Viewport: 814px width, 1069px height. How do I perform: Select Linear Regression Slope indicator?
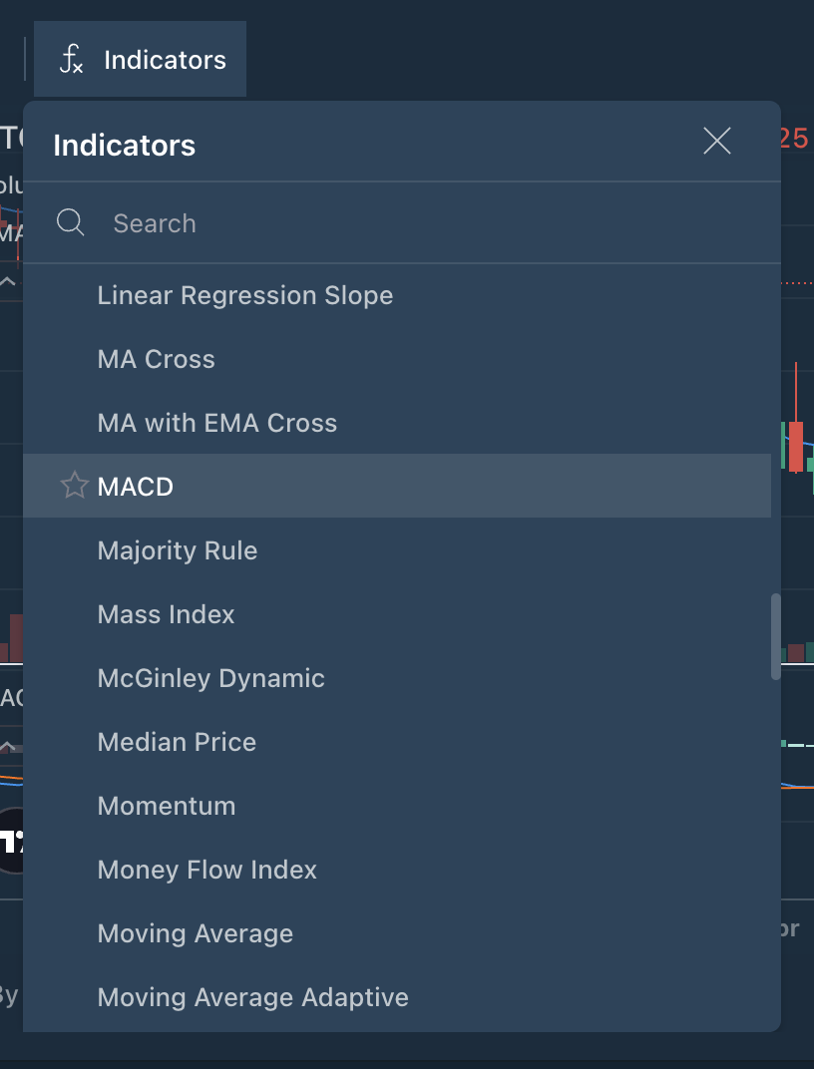point(245,295)
